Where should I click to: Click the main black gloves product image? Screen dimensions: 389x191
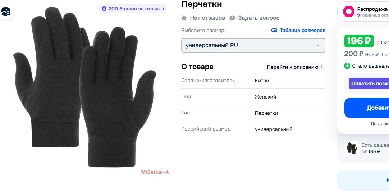coord(84,87)
